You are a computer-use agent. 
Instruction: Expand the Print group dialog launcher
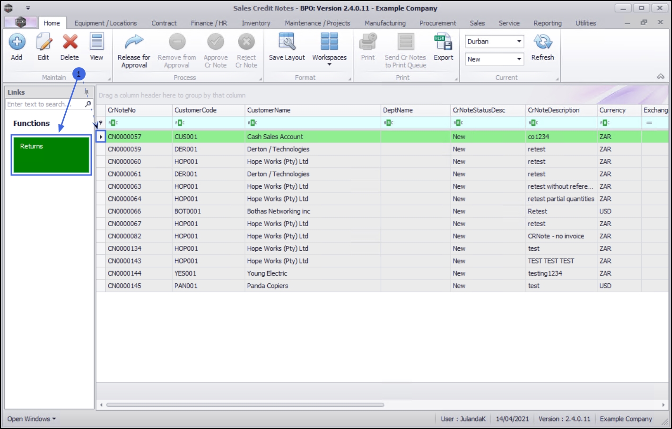pos(456,79)
